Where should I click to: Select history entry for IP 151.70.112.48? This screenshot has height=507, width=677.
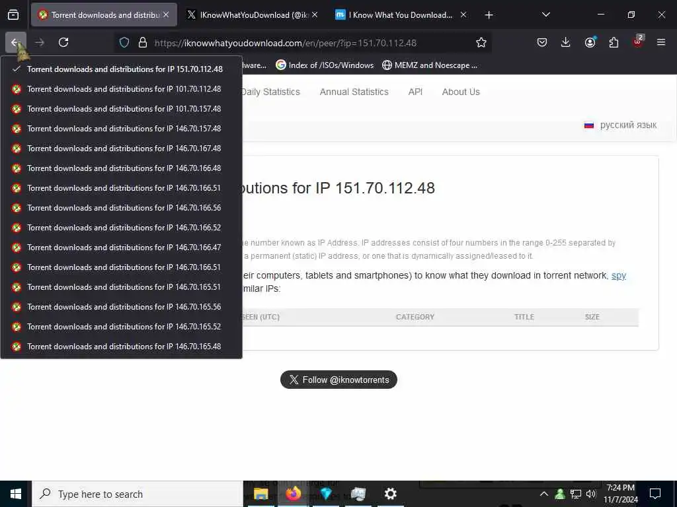point(122,69)
